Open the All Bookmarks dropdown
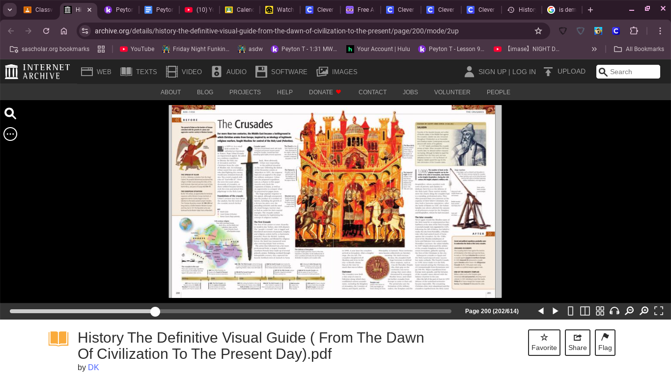This screenshot has height=377, width=671. (639, 49)
